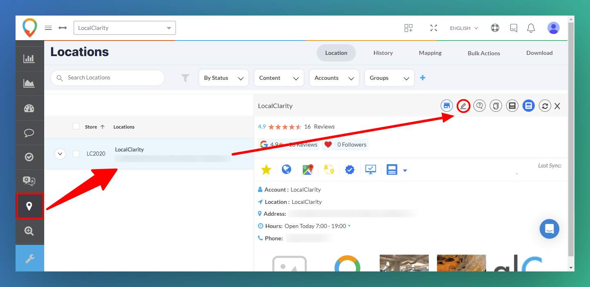Sort by the Store column header
This screenshot has width=590, height=287.
[95, 127]
